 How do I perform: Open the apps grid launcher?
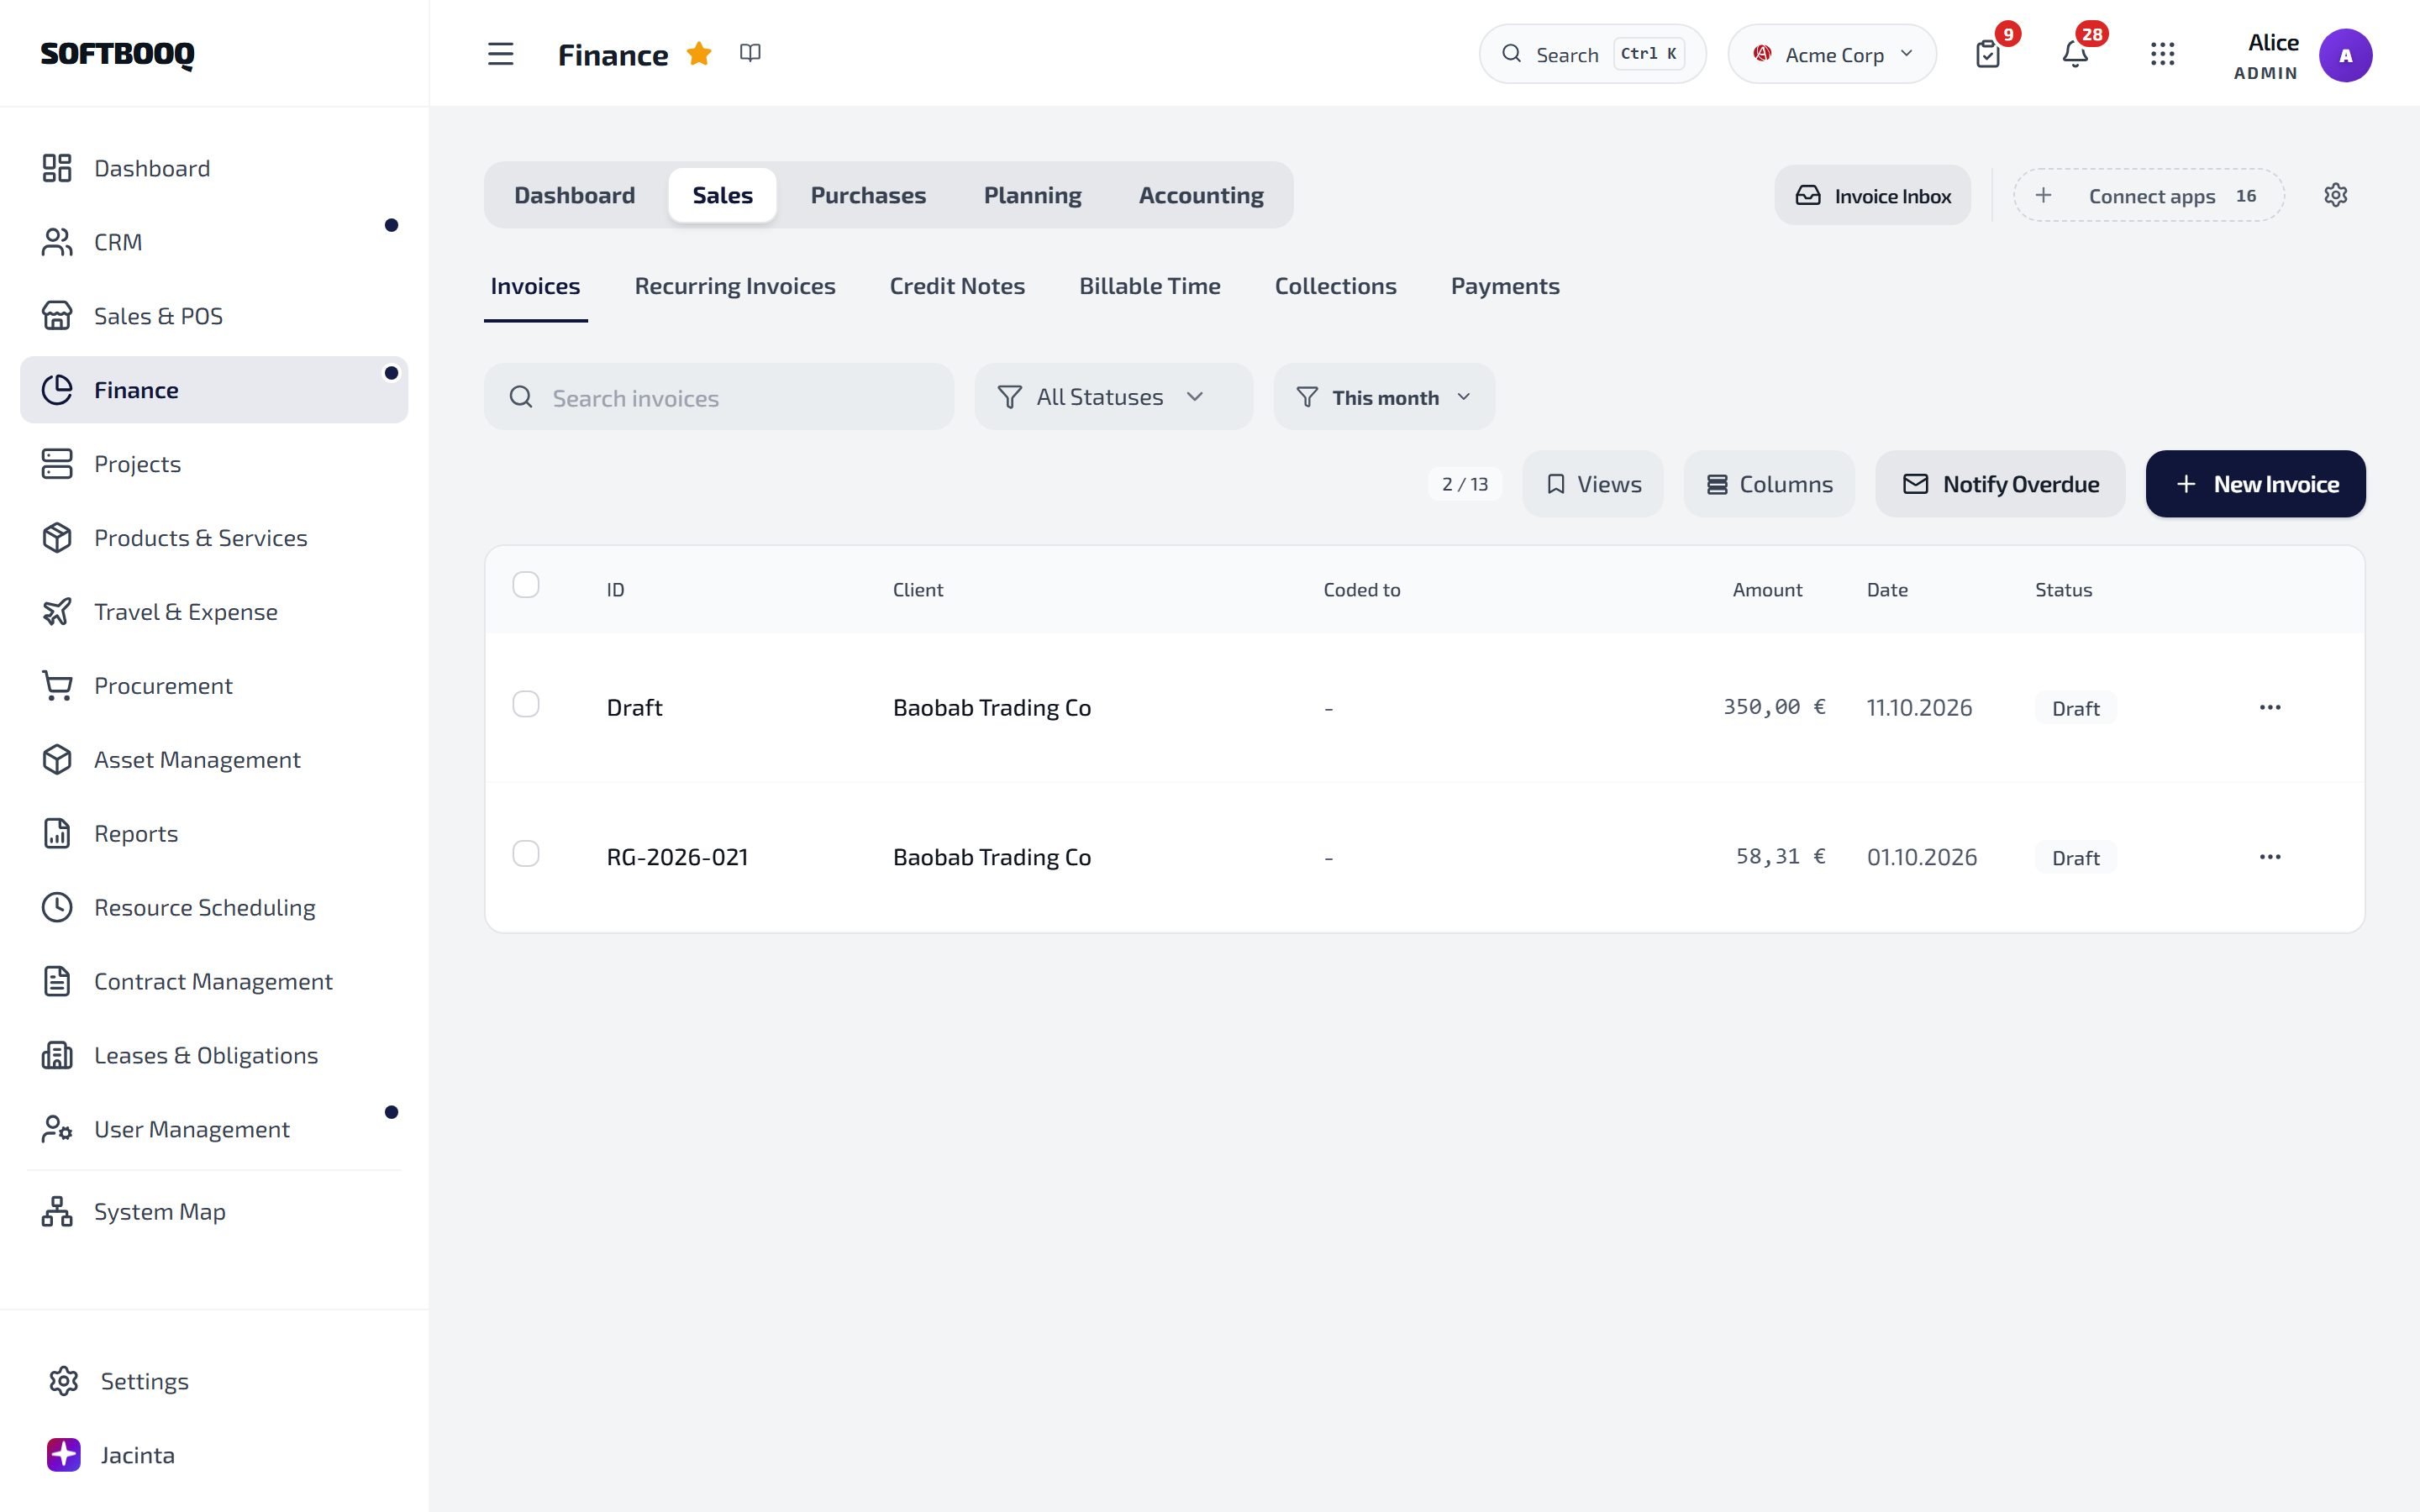click(x=2162, y=54)
